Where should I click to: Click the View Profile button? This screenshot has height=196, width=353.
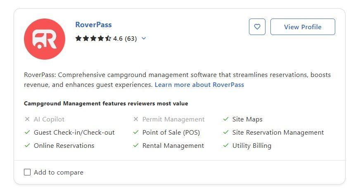303,27
